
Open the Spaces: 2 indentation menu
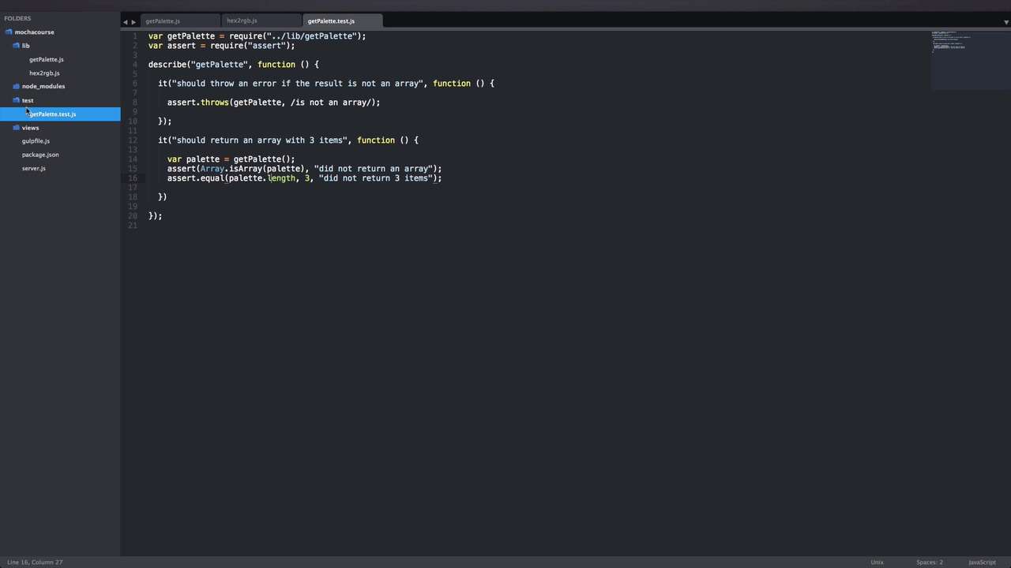[930, 562]
